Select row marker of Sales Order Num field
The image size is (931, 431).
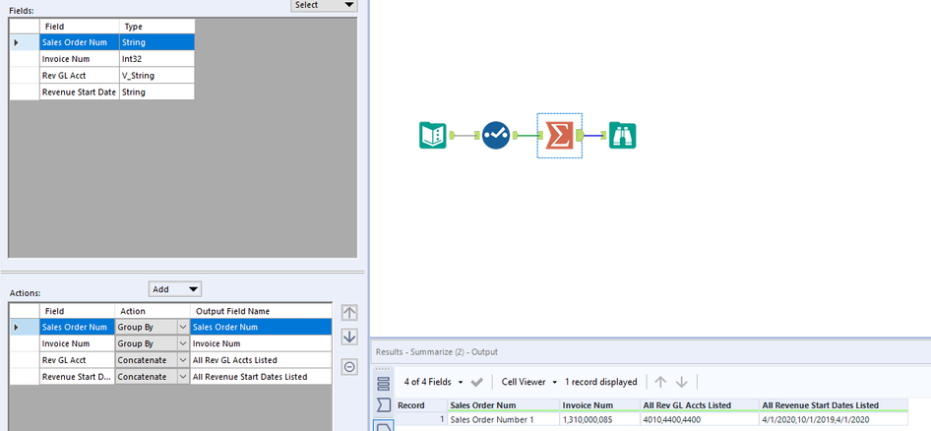(x=25, y=42)
